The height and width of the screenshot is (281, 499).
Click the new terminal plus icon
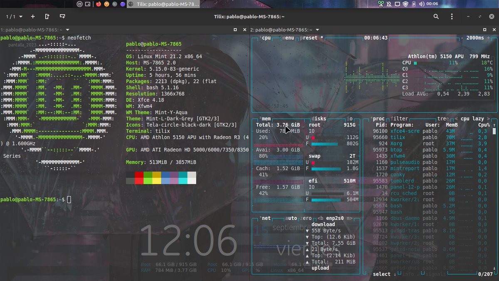pyautogui.click(x=32, y=17)
